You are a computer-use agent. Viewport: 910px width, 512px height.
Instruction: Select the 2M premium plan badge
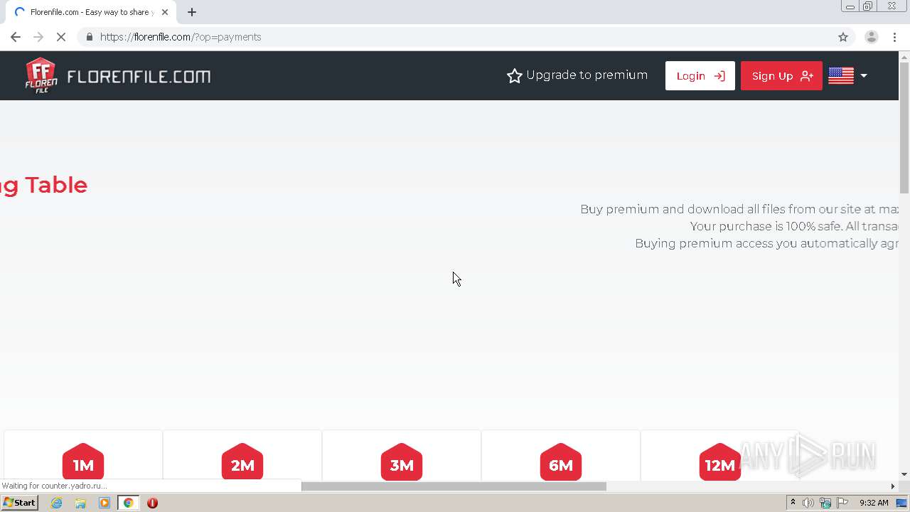click(242, 463)
